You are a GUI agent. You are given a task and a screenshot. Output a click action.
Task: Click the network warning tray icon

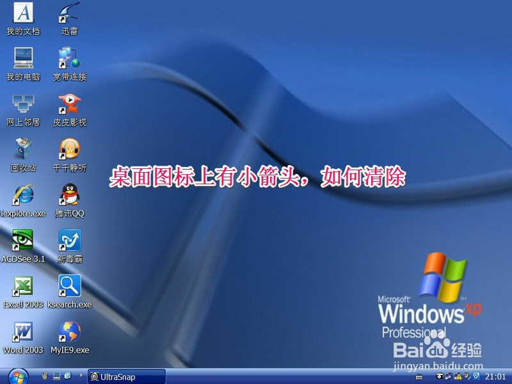[x=458, y=376]
